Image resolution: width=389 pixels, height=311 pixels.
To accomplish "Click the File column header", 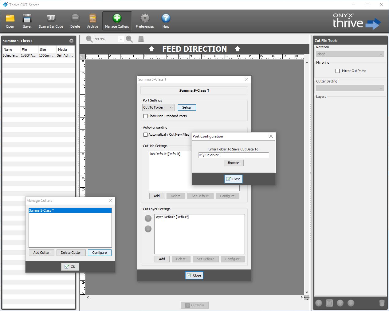I will 29,50.
